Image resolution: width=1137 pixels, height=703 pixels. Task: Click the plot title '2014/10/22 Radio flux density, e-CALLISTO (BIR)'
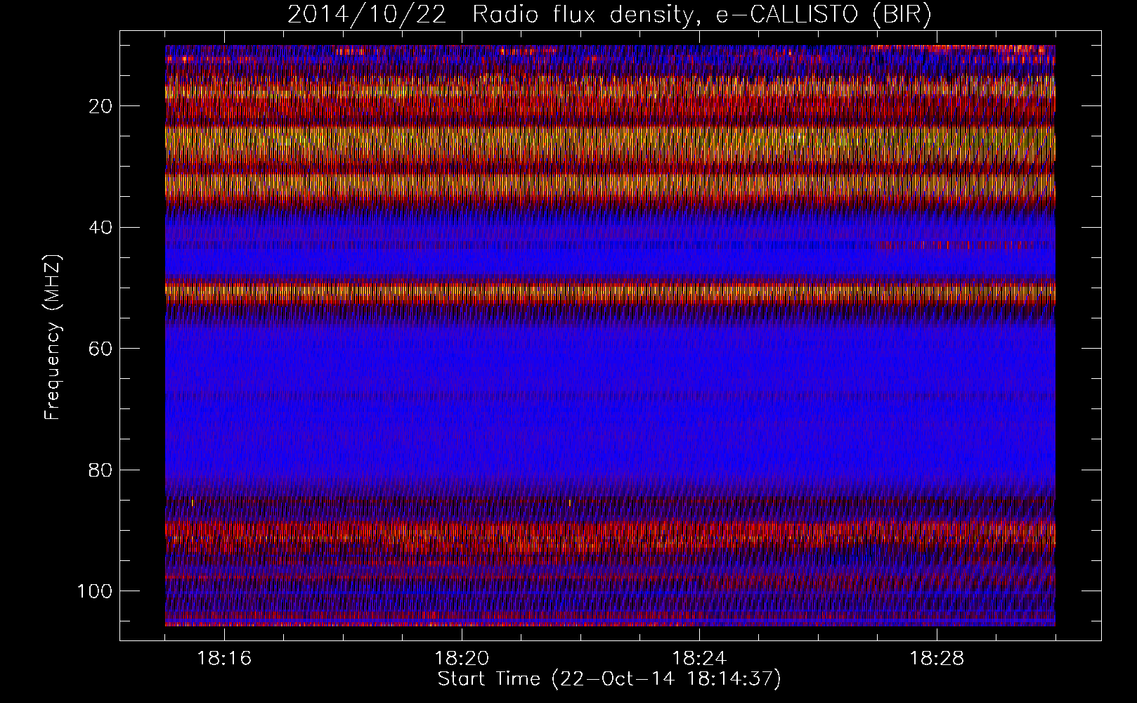(609, 15)
